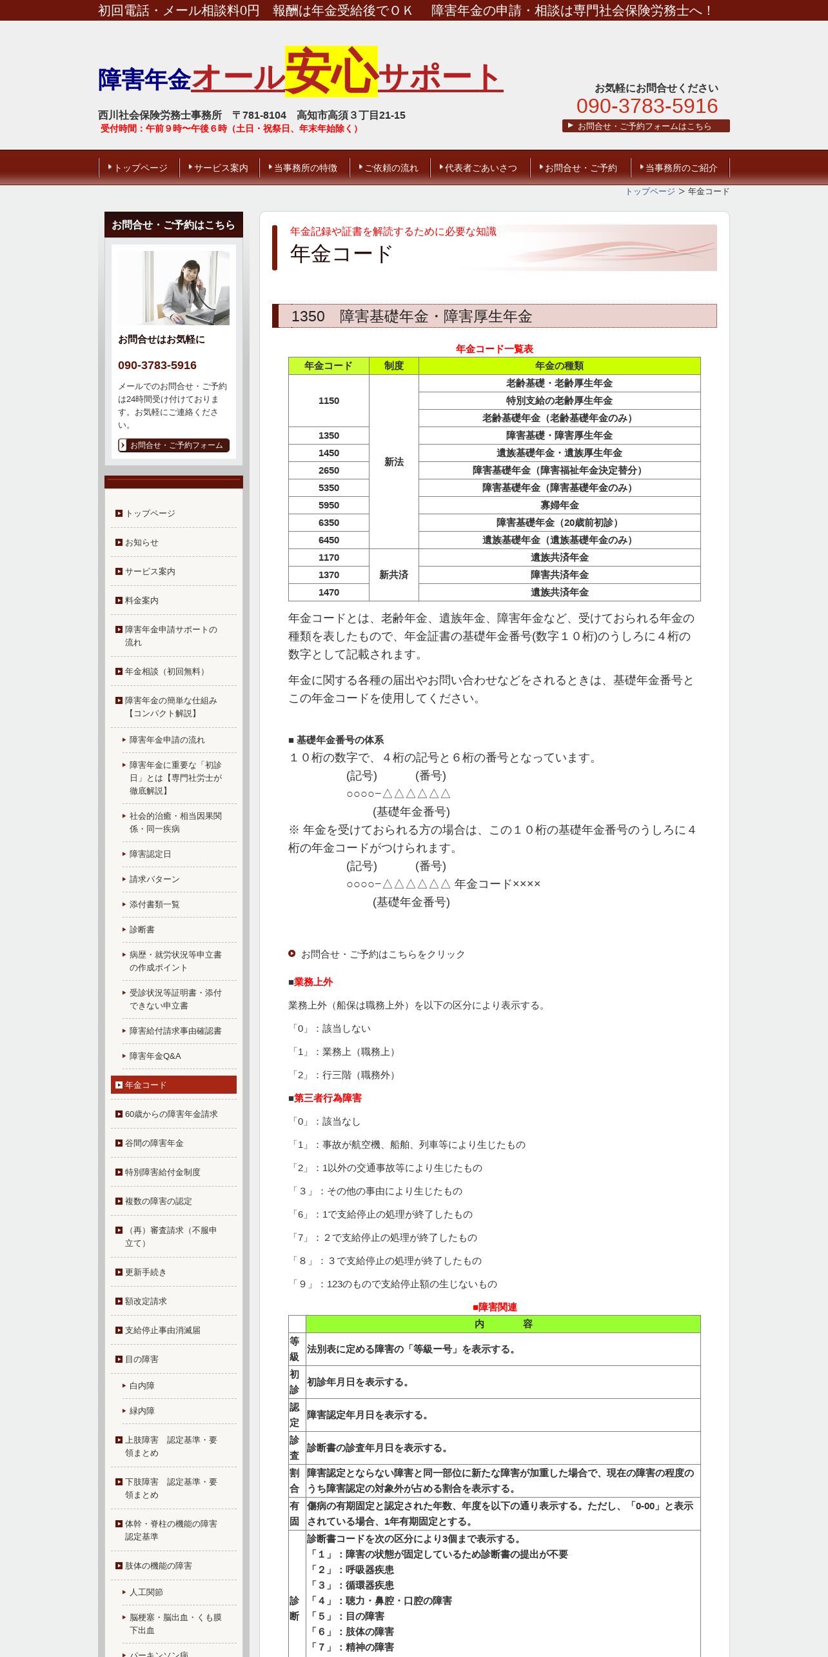Click table cell 寡婦年金
This screenshot has width=828, height=1657.
[x=559, y=505]
